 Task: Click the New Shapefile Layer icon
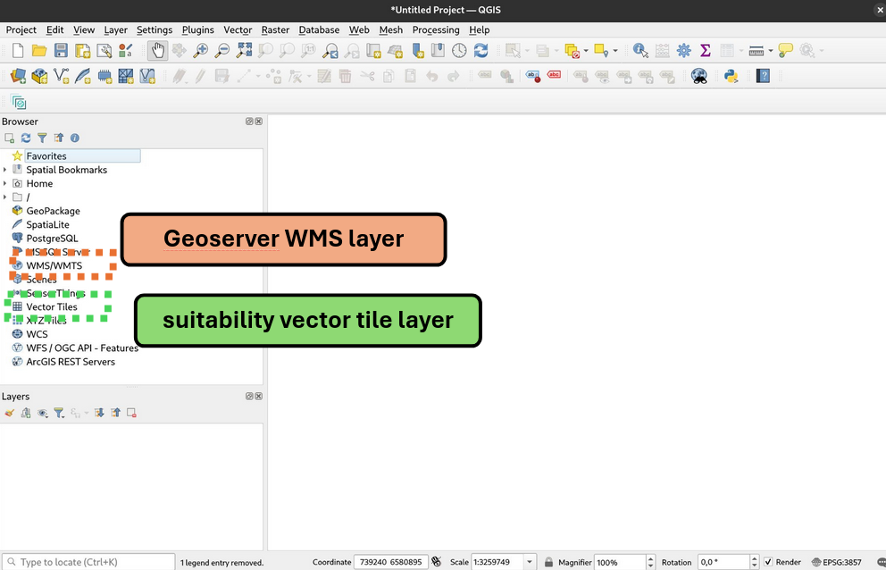coord(61,76)
